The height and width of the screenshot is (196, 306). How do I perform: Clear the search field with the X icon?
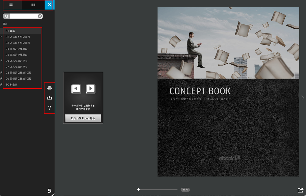coord(40,16)
